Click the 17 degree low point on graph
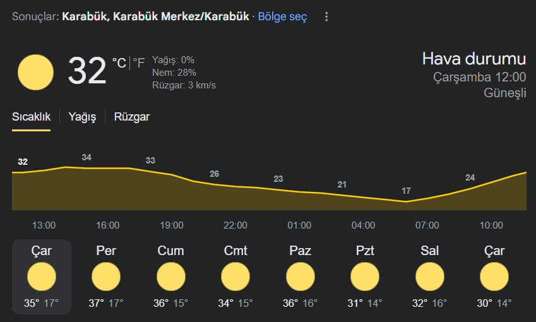Image resolution: width=536 pixels, height=322 pixels. (x=406, y=201)
